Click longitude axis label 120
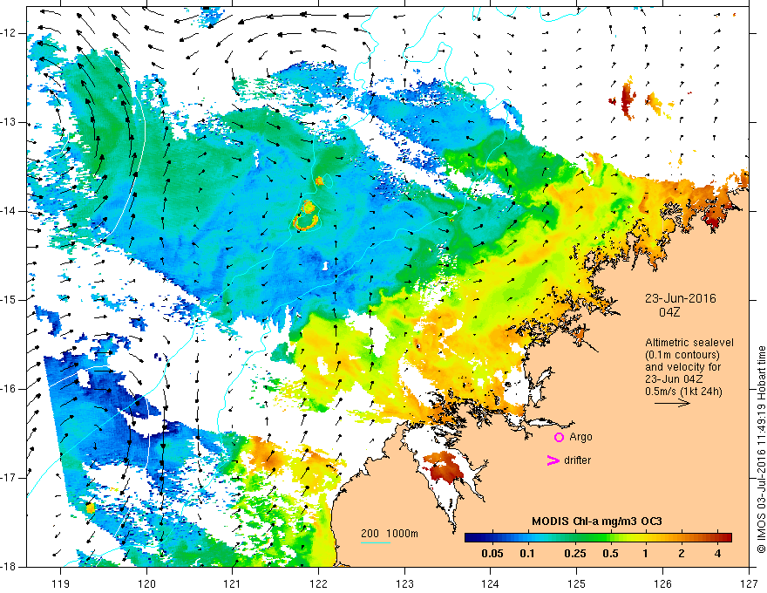 click(x=146, y=583)
